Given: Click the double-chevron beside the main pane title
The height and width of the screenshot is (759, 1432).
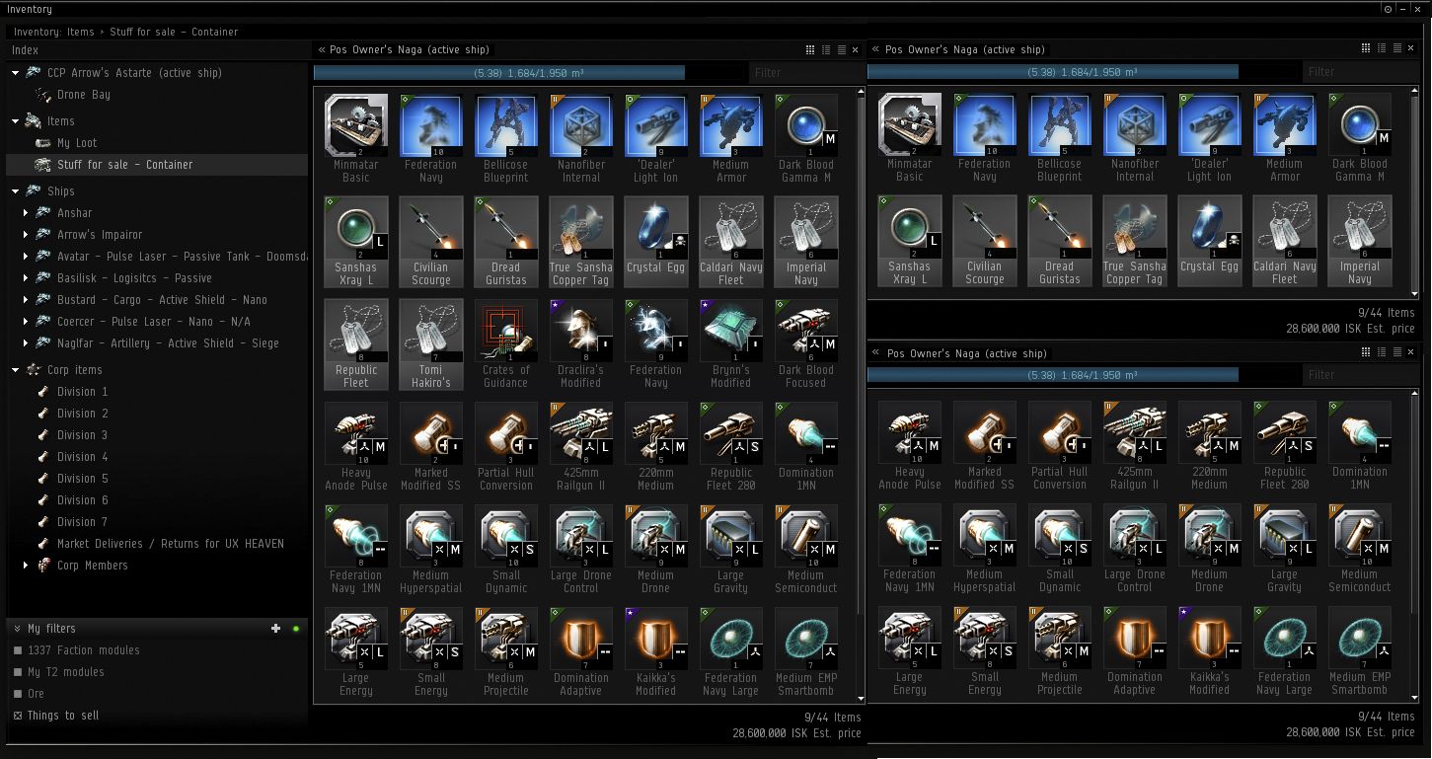Looking at the screenshot, I should (322, 49).
